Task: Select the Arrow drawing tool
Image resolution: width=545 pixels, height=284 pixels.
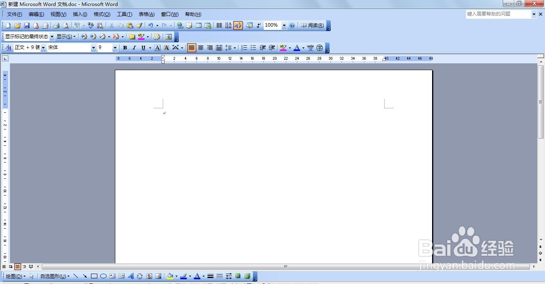Action: 85,276
